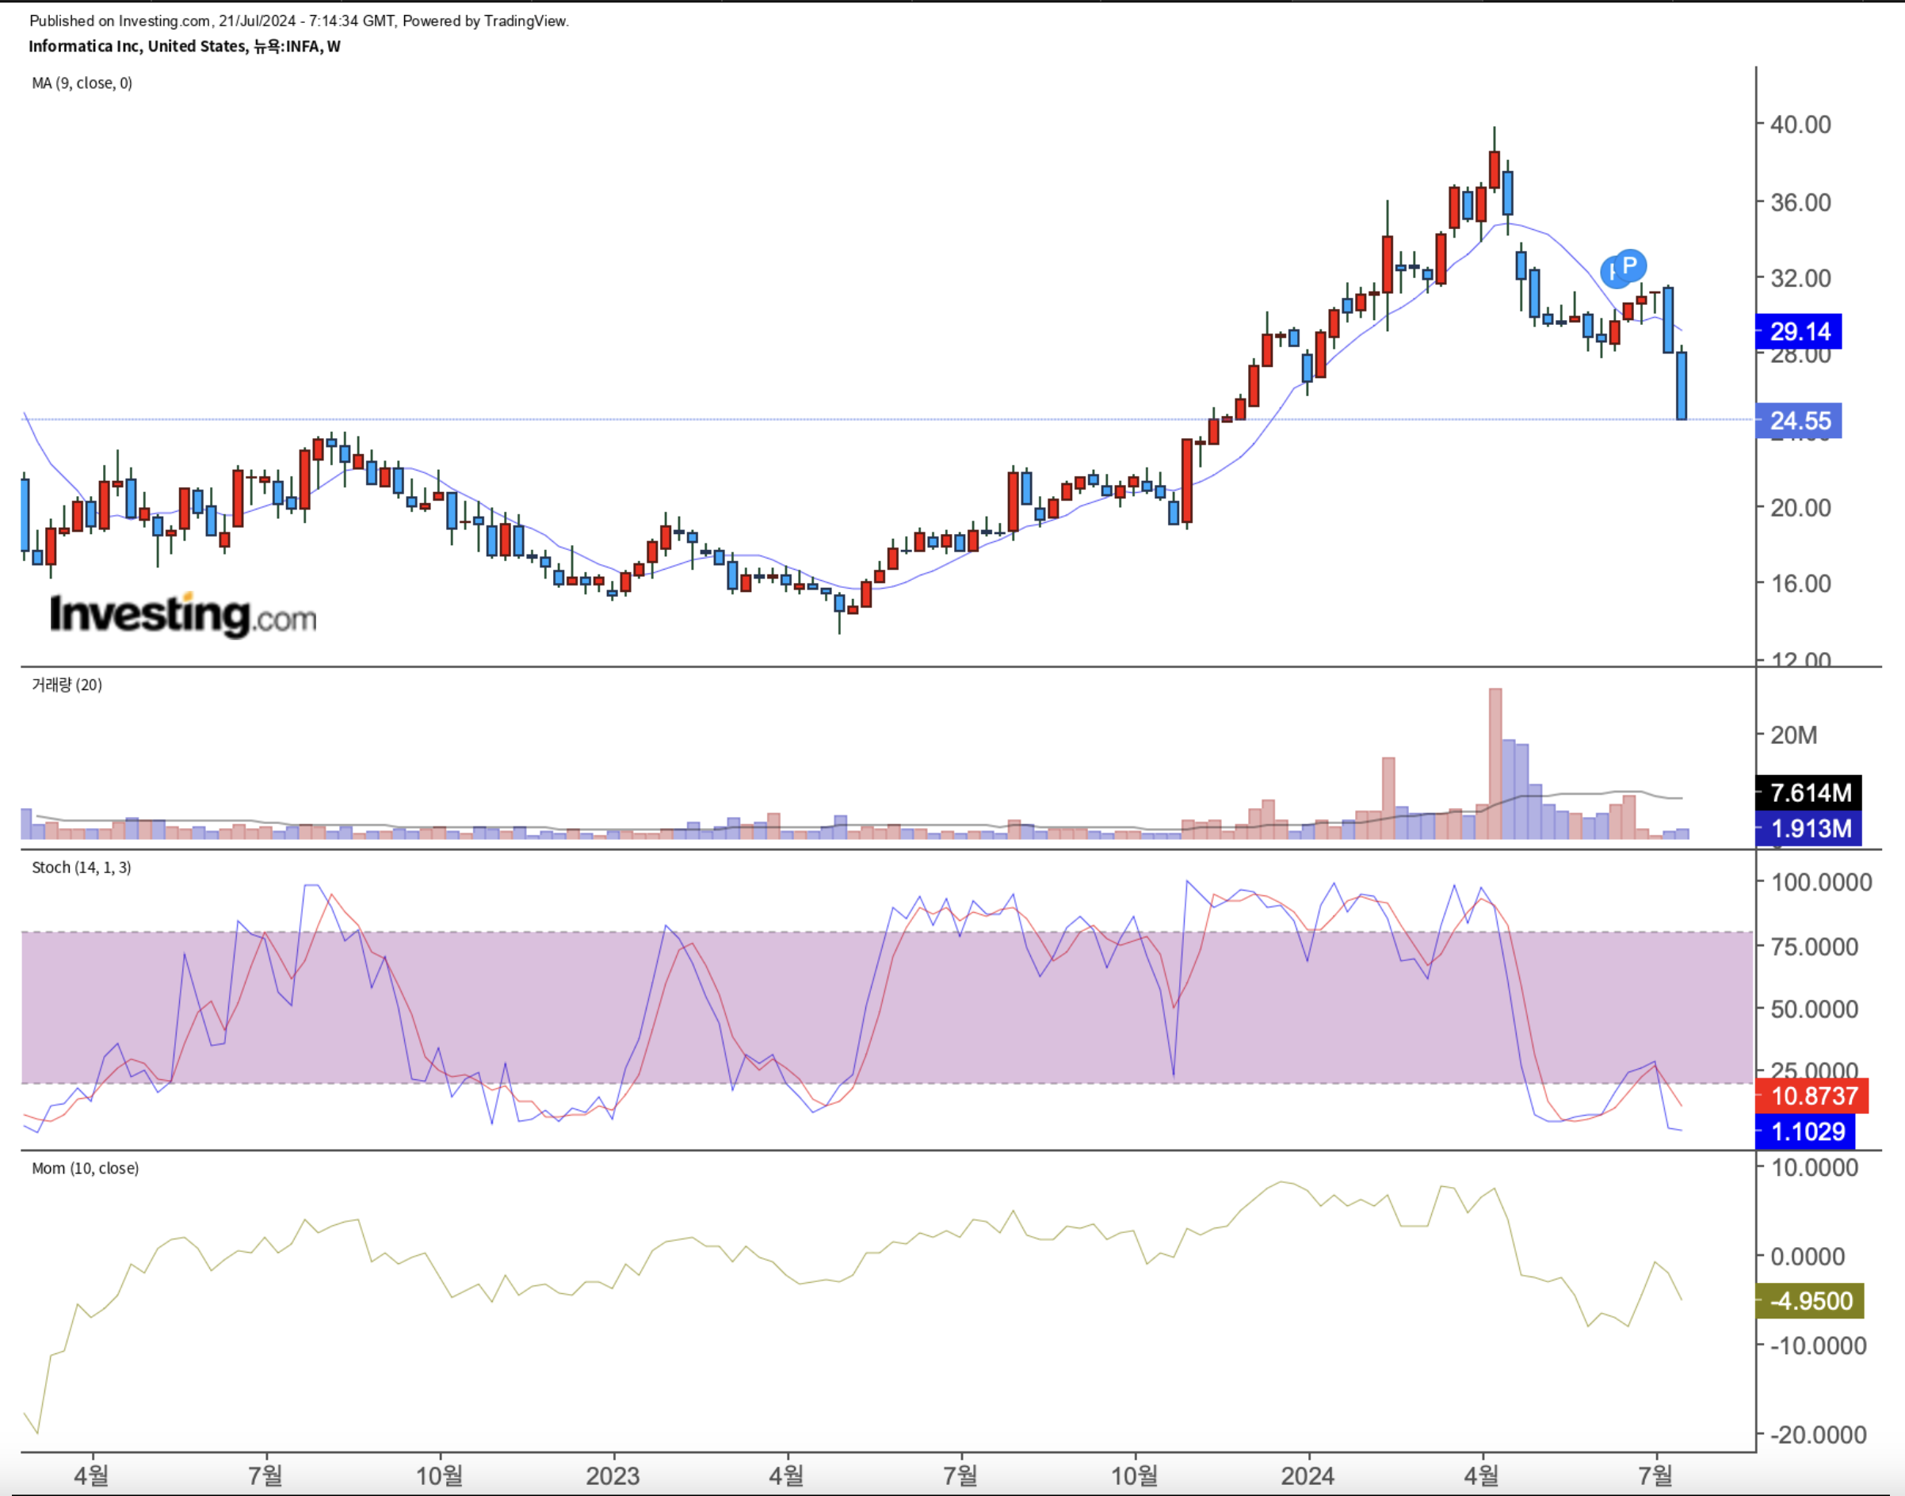Click the 0.0000 momentum axis label

(x=1808, y=1257)
